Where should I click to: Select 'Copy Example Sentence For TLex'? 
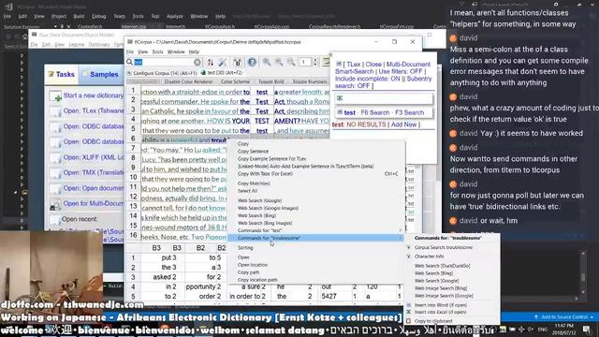pos(271,158)
